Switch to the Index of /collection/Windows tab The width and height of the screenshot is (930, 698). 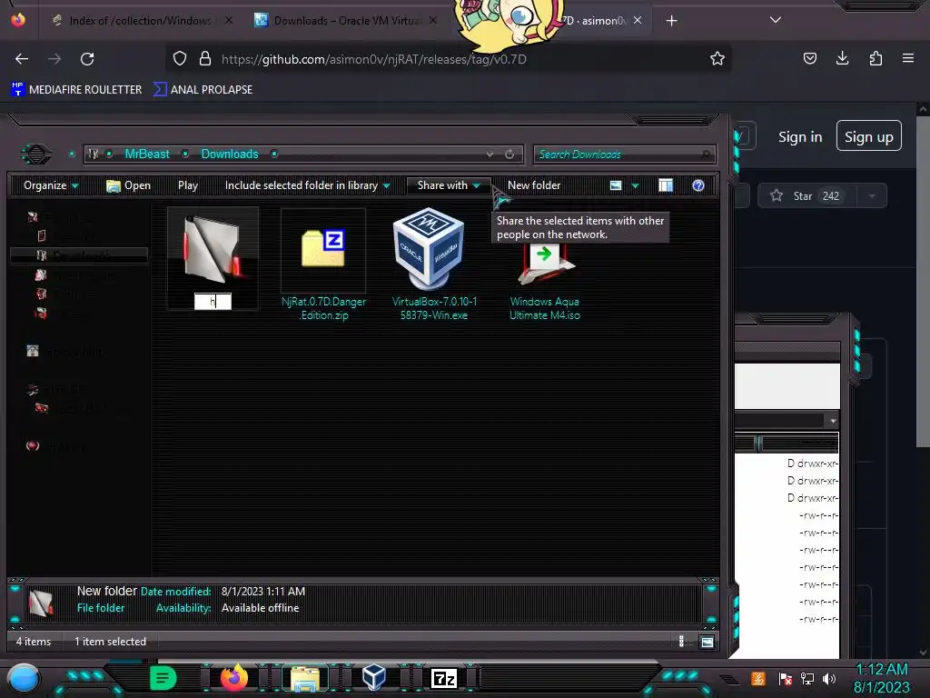pyautogui.click(x=141, y=20)
